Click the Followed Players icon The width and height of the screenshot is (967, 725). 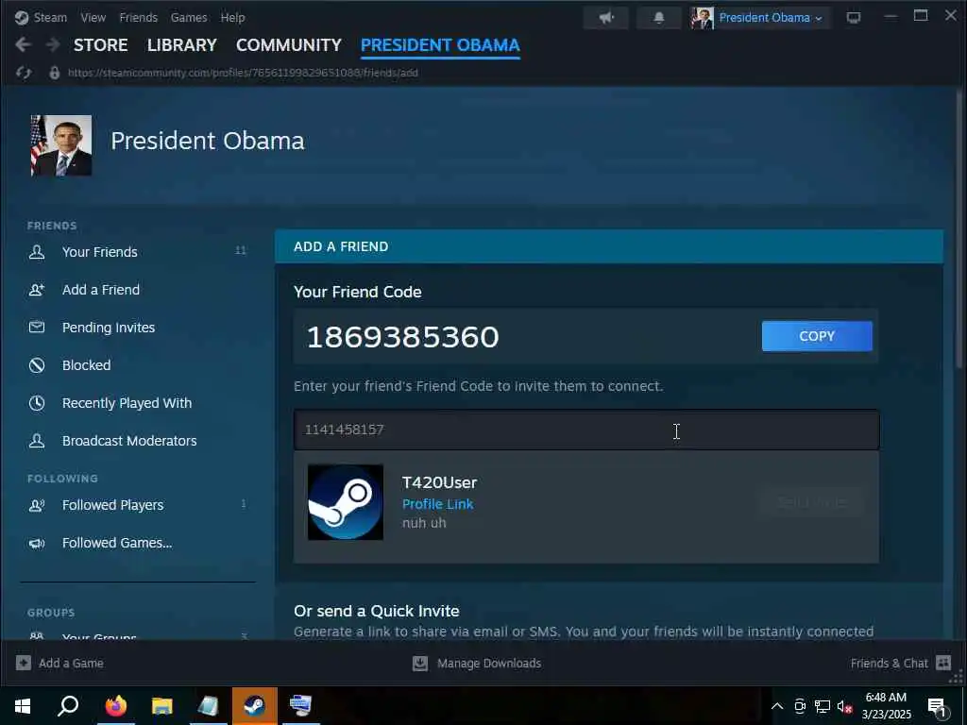point(37,505)
